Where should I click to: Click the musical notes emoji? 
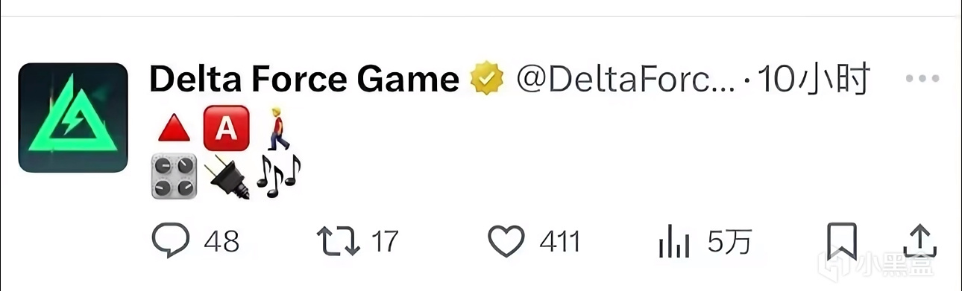(x=278, y=176)
